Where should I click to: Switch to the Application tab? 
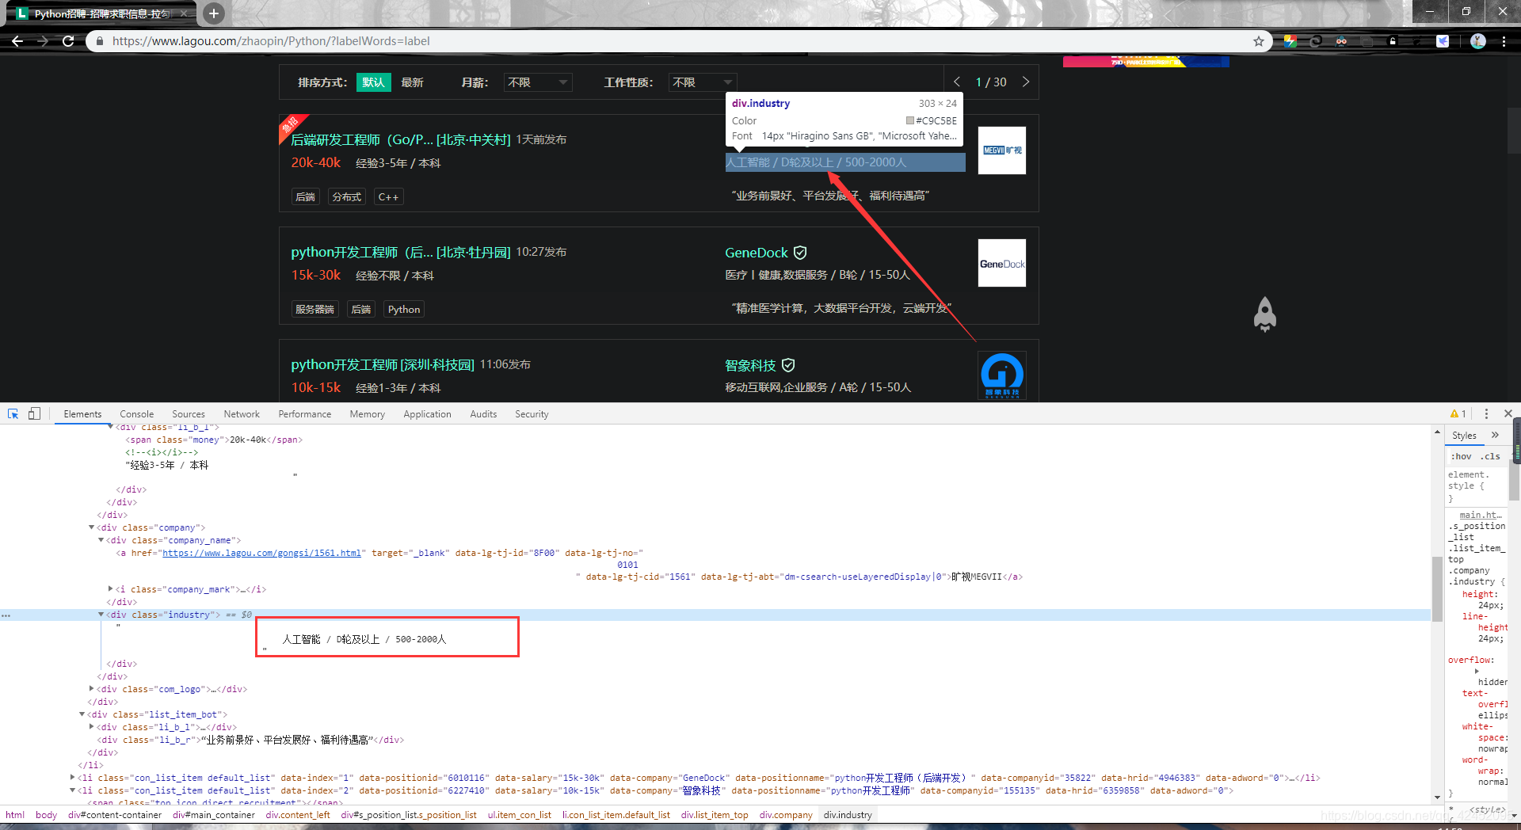point(427,414)
